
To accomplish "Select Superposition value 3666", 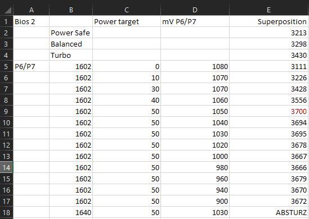I will pyautogui.click(x=269, y=167).
